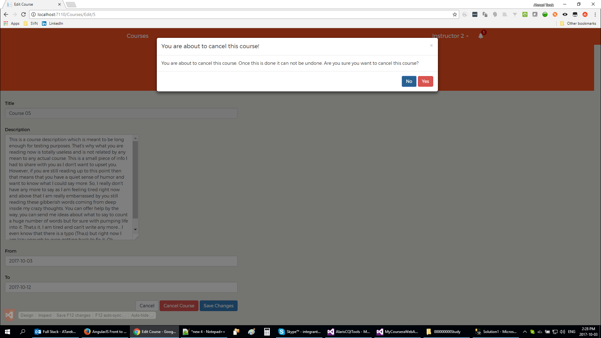601x338 pixels.
Task: Open the Windows Start menu
Action: [8, 332]
